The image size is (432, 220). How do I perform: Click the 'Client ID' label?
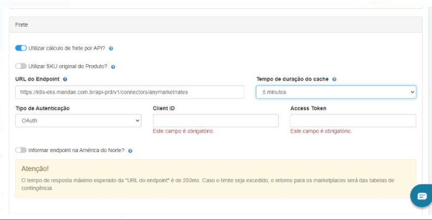(164, 108)
